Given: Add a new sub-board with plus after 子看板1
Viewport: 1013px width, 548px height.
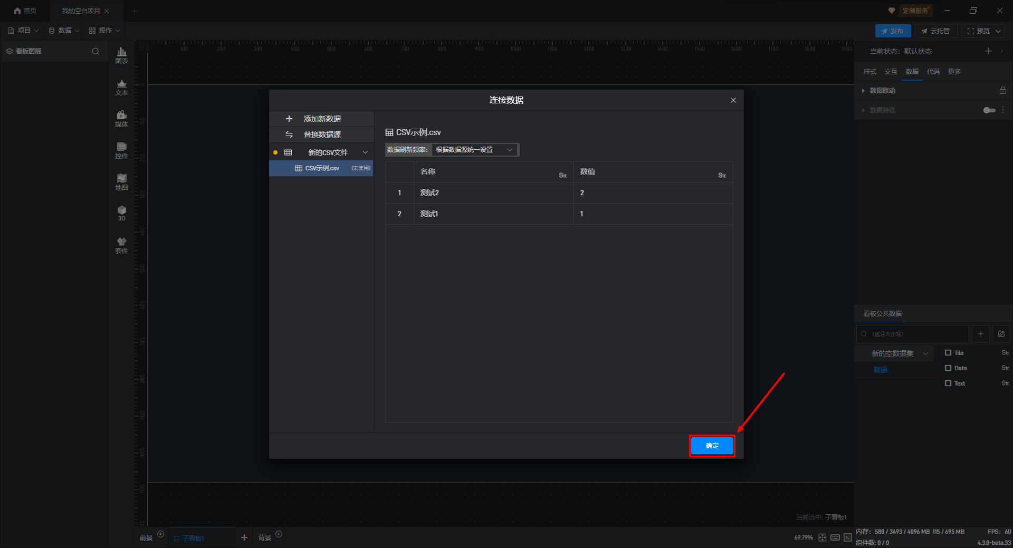Looking at the screenshot, I should point(244,537).
